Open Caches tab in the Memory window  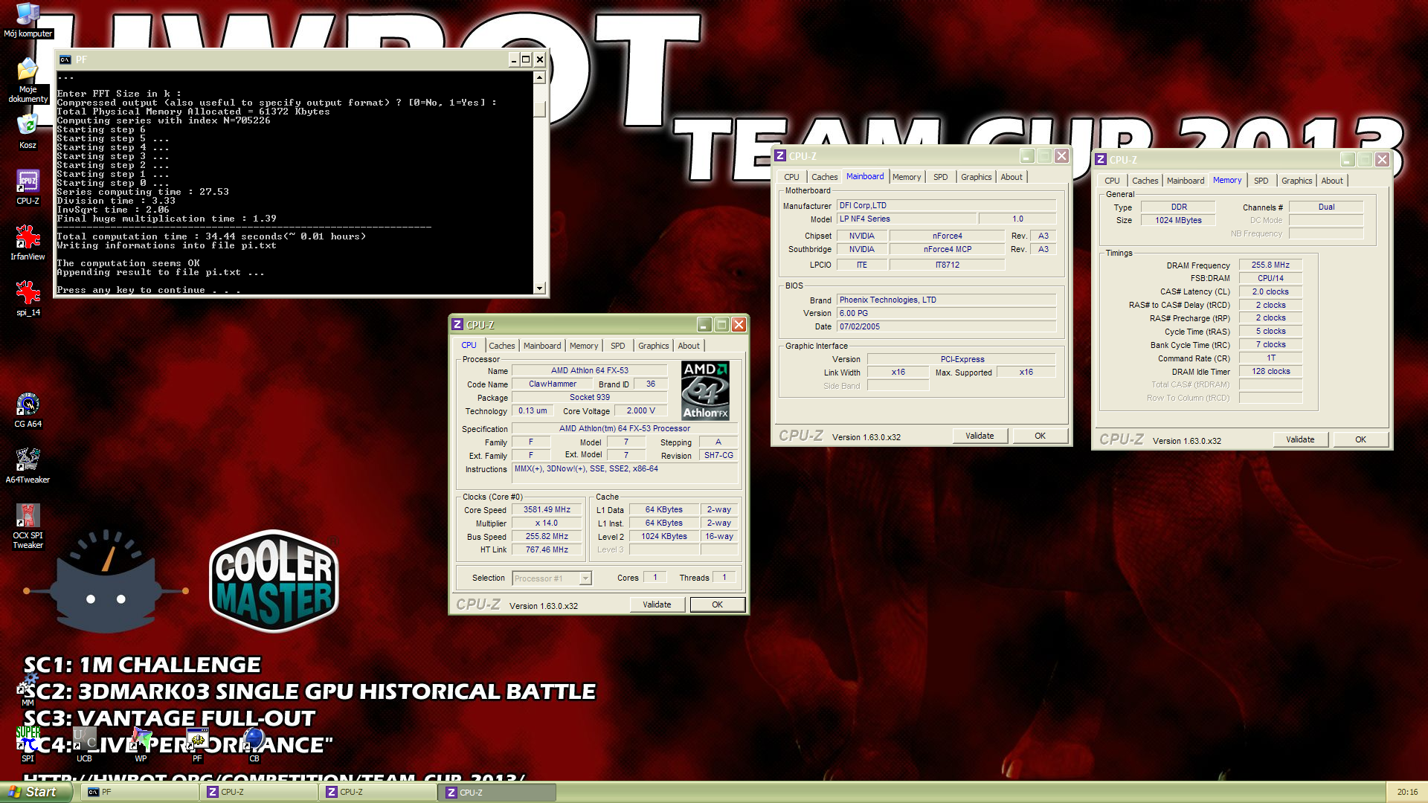pos(1145,181)
